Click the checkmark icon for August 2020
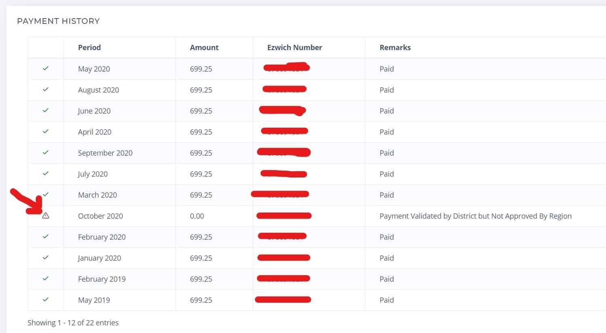Viewport: 606px width, 333px height. click(x=46, y=89)
